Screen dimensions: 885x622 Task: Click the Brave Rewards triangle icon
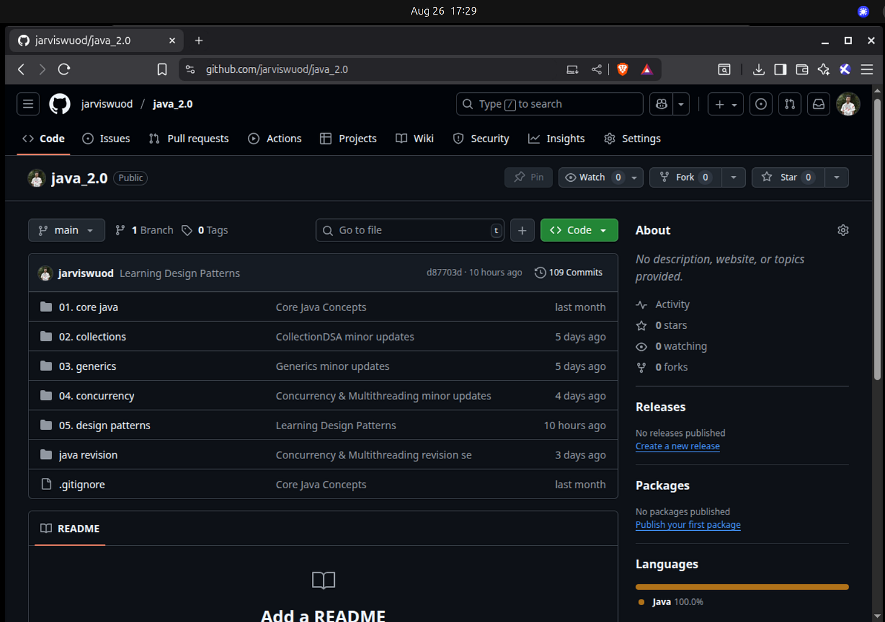647,69
